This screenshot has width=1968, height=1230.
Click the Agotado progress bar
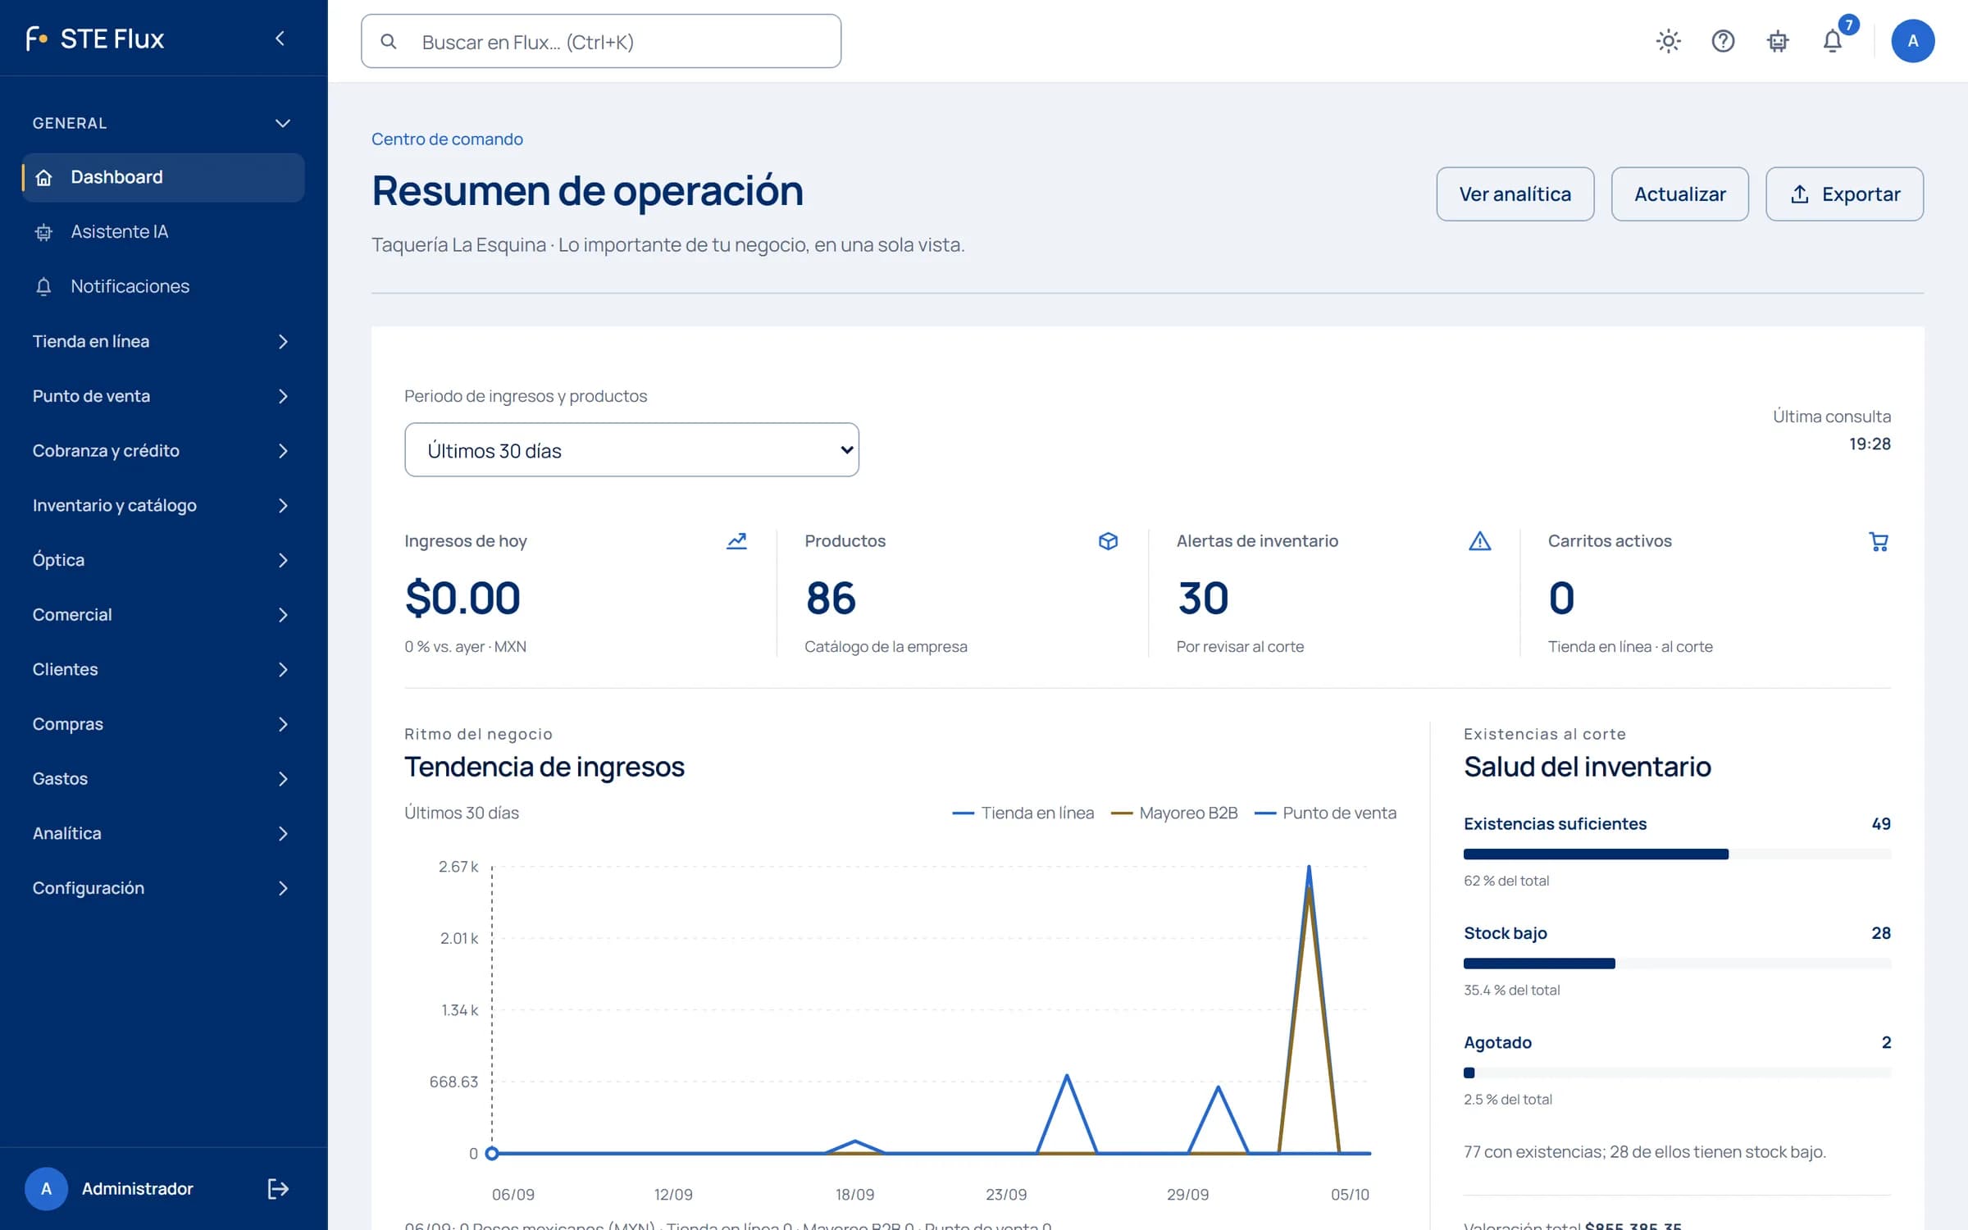click(1677, 1073)
